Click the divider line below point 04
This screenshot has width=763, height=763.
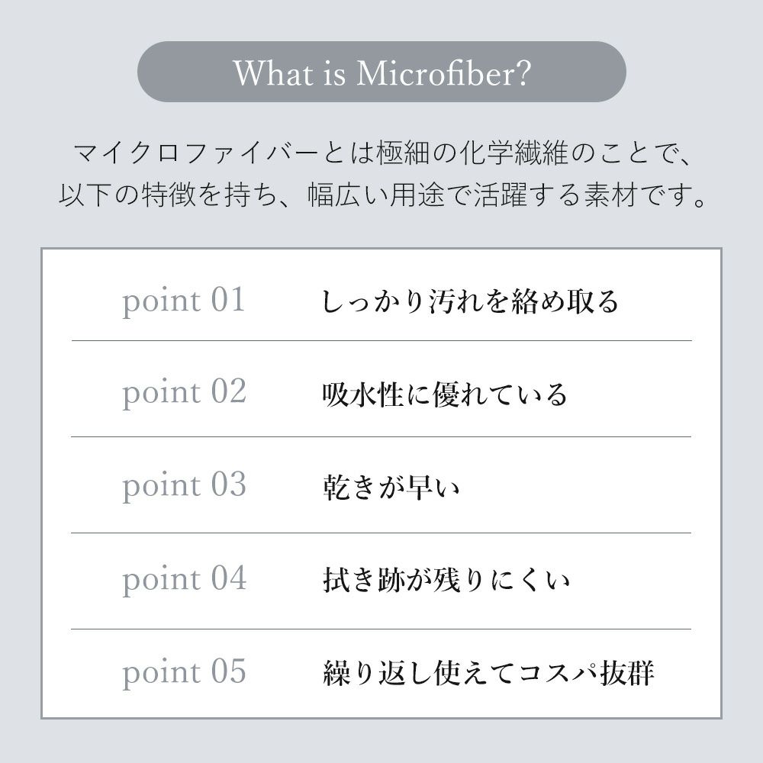click(381, 629)
